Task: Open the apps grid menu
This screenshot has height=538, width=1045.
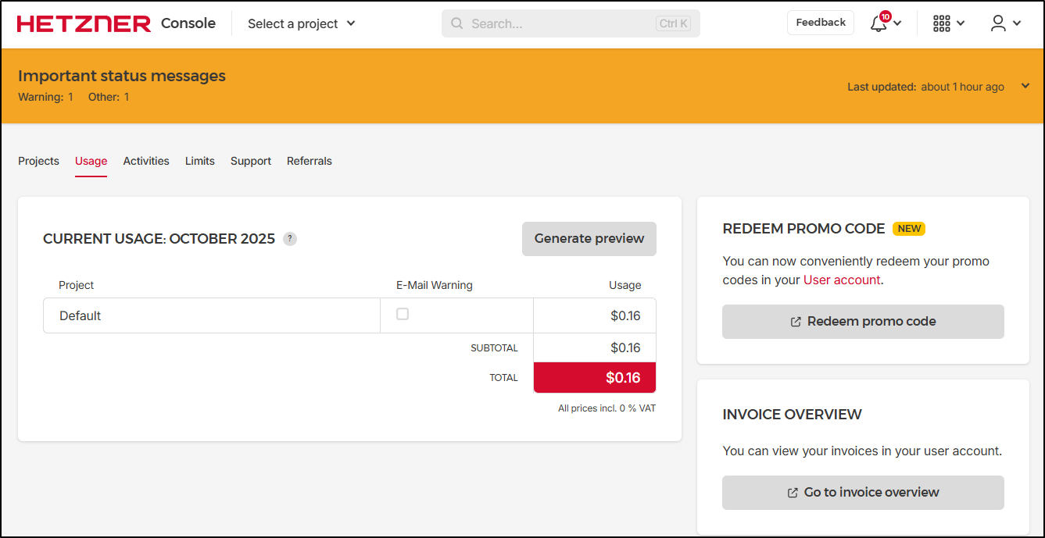Action: (x=942, y=23)
